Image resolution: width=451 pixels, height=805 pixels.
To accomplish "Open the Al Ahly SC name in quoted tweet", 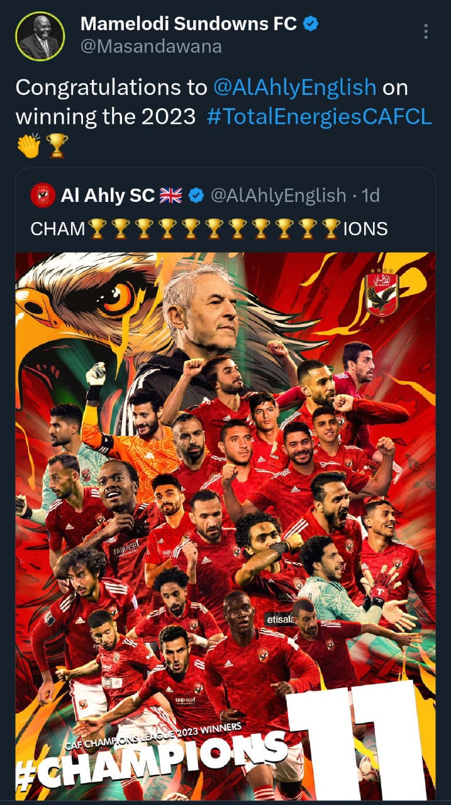I will click(x=108, y=196).
